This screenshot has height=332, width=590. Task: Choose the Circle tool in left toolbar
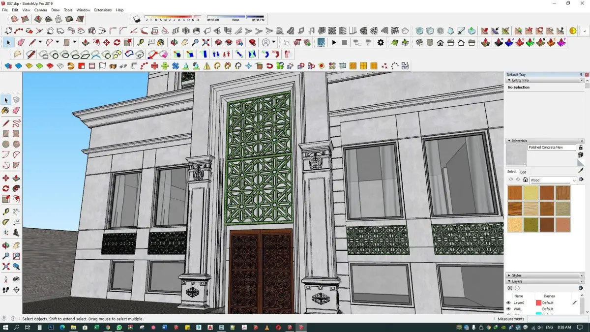6,144
